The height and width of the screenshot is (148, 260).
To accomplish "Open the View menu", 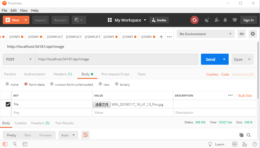I will coord(24,11).
